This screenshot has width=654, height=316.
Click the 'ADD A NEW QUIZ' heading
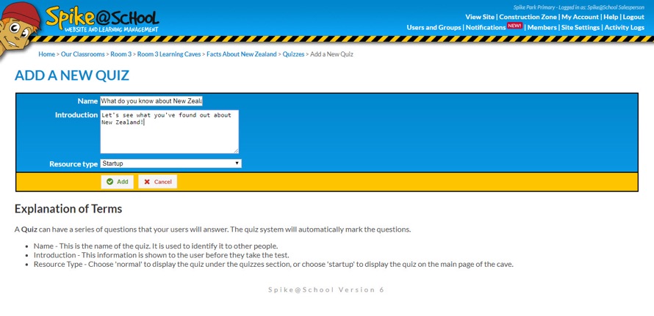[72, 76]
